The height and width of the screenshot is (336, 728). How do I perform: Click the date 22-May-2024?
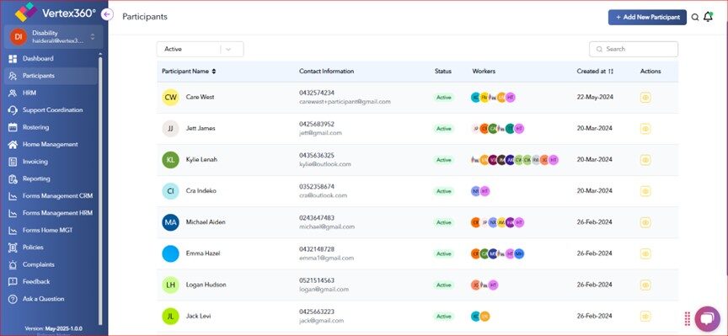tap(595, 98)
